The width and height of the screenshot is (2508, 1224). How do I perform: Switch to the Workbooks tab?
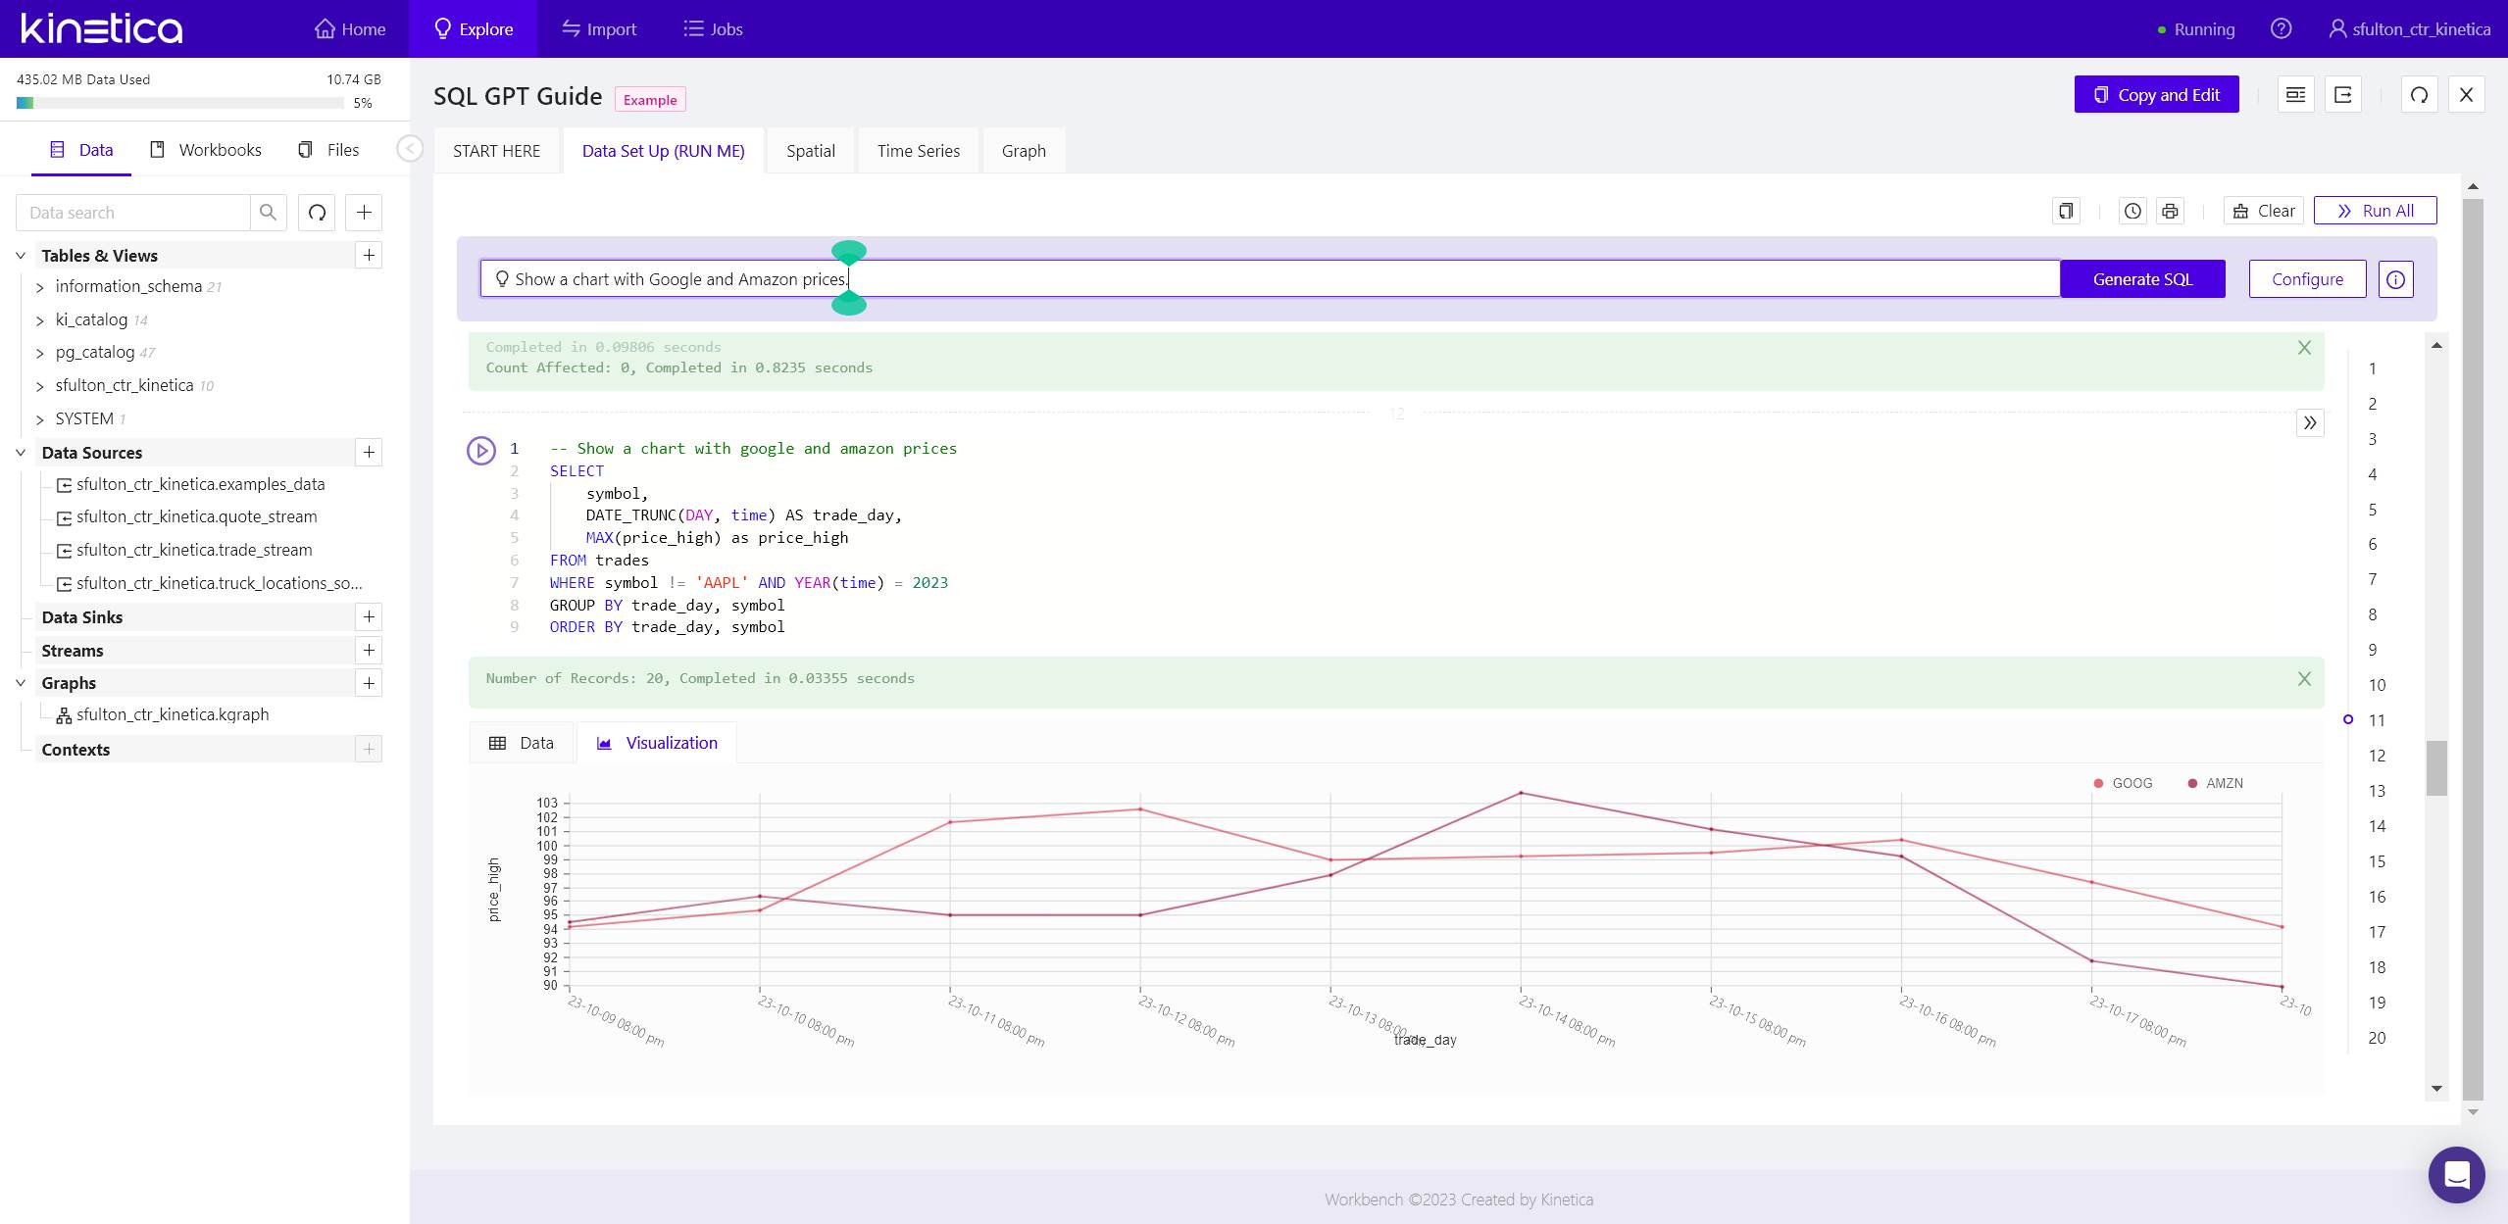pos(206,150)
